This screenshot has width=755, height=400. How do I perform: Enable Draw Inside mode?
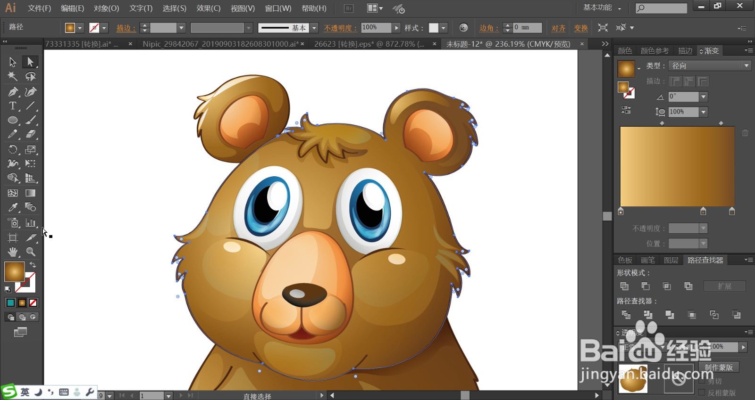(33, 317)
